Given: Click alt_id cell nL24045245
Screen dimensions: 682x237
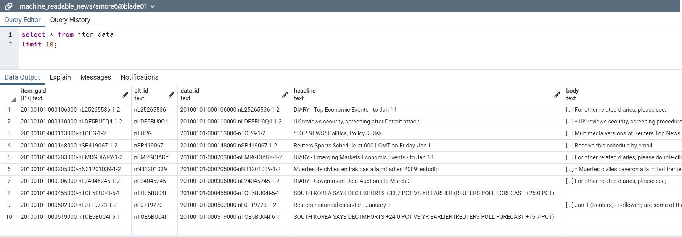Looking at the screenshot, I should click(154, 181).
